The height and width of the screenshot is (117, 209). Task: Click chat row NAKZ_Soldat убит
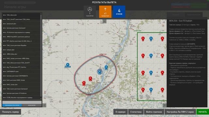click(21, 84)
